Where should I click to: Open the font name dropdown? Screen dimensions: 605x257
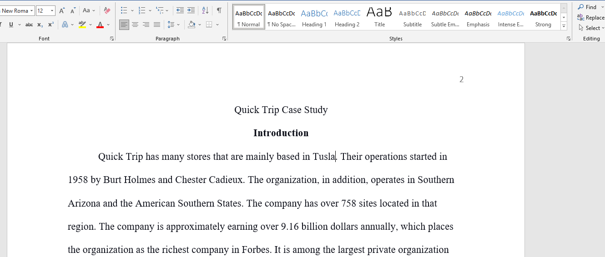click(x=32, y=10)
